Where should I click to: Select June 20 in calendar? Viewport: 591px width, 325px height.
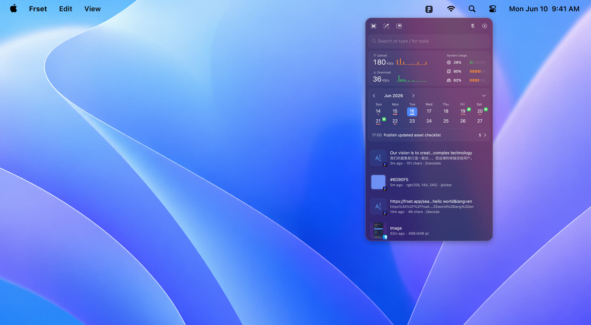click(x=480, y=111)
